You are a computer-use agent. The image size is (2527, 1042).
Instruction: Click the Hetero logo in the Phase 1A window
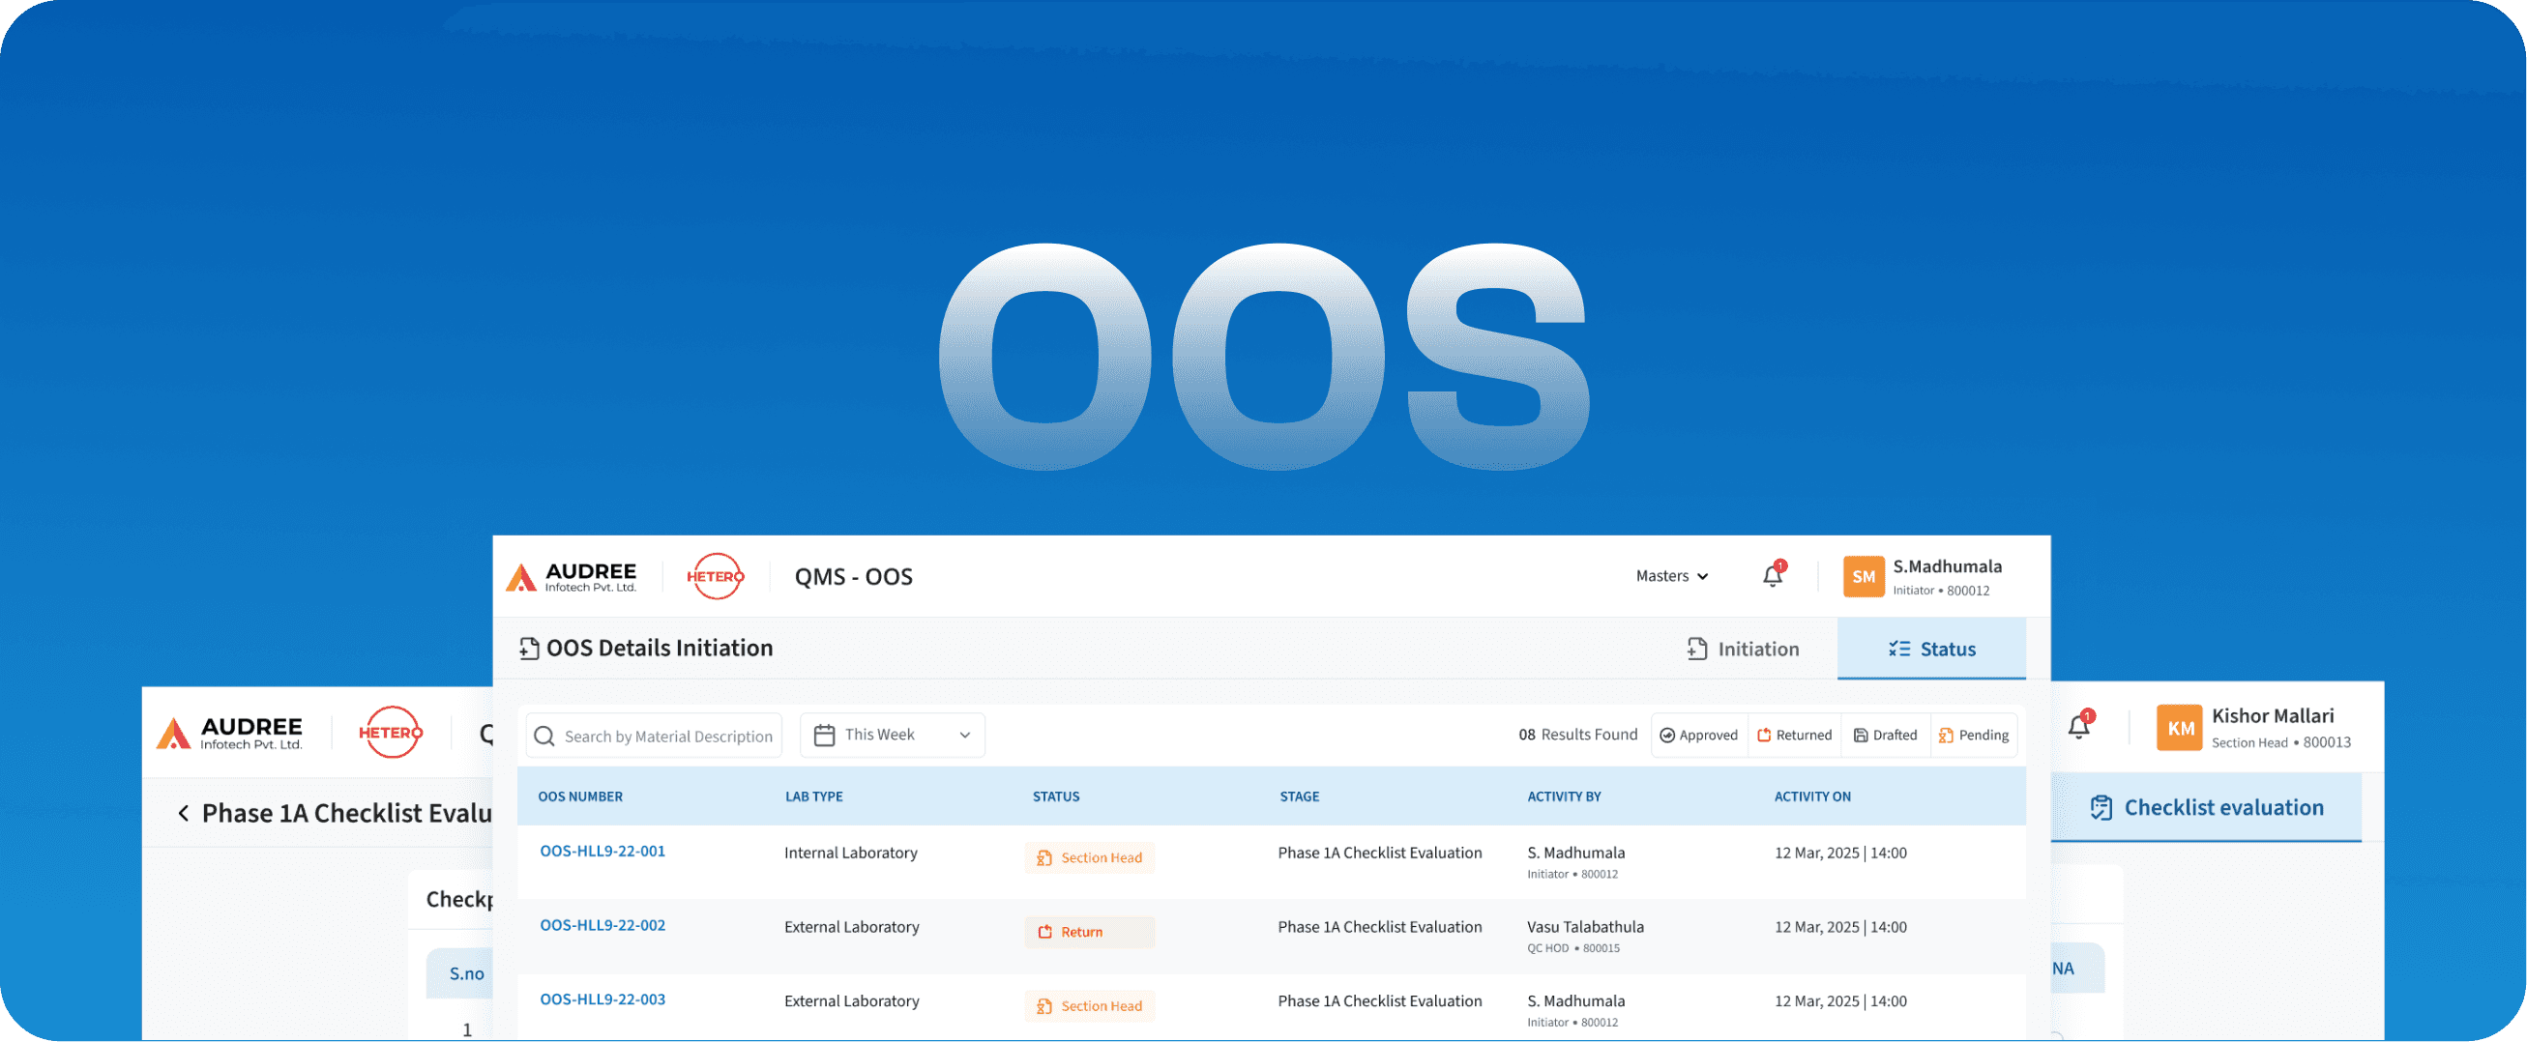391,733
